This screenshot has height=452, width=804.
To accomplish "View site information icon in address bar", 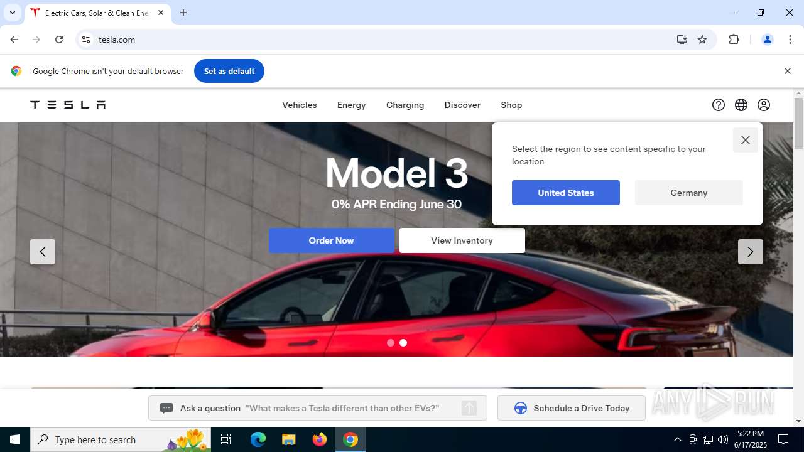I will click(87, 40).
